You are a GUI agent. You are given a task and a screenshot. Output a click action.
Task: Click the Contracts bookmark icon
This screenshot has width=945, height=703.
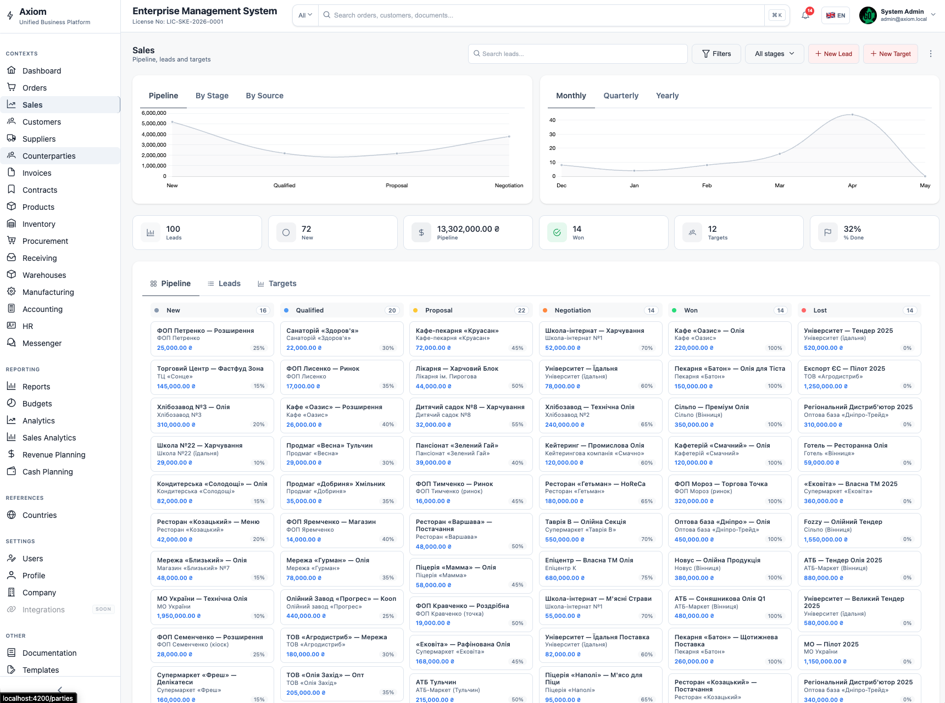pos(11,189)
